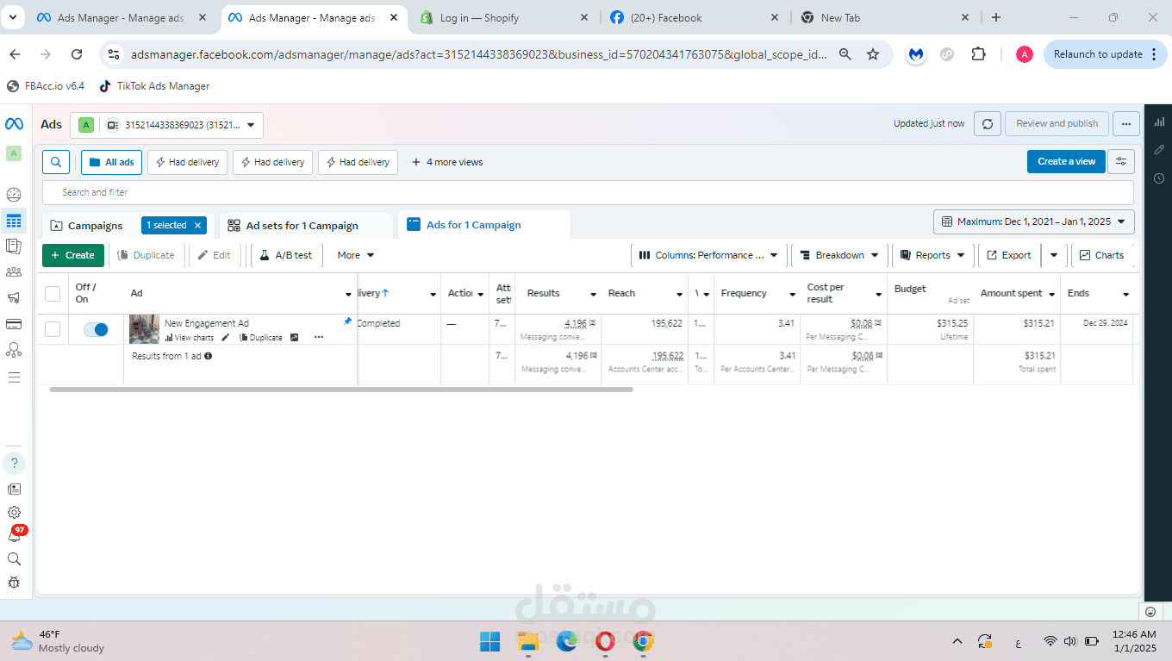
Task: Click the Export button
Action: 1009,255
